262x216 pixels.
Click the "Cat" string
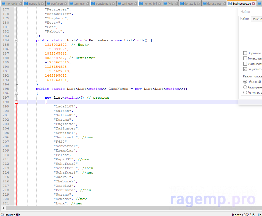click(x=50, y=27)
